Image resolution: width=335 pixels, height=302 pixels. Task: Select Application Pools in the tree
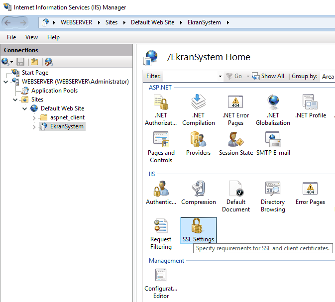(x=54, y=91)
